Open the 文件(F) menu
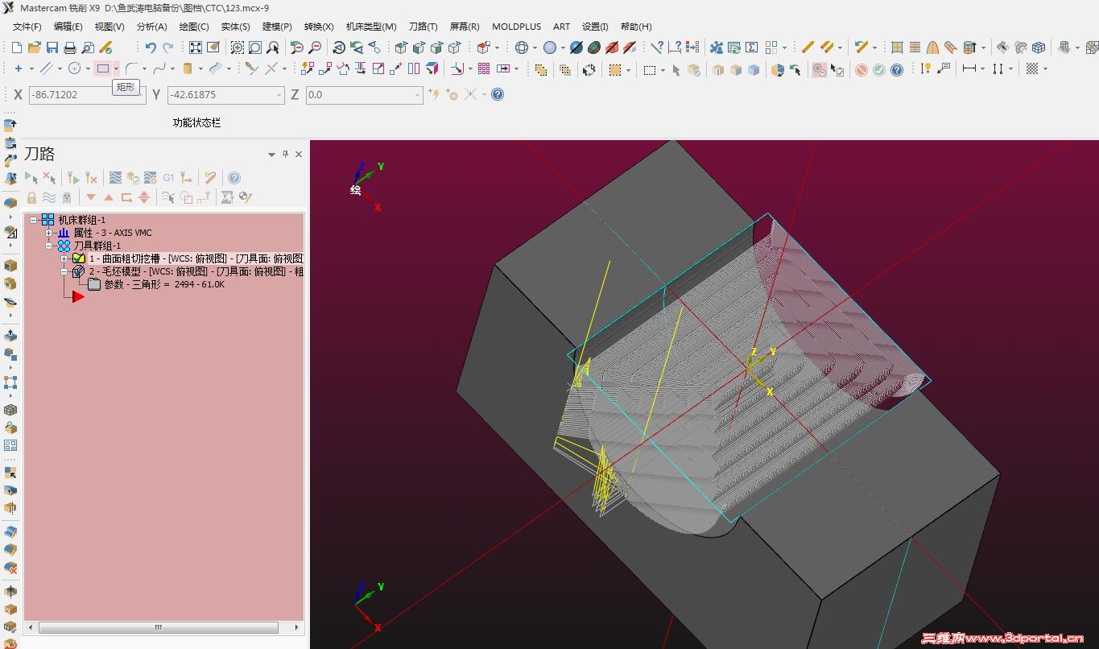The image size is (1099, 649). (27, 27)
